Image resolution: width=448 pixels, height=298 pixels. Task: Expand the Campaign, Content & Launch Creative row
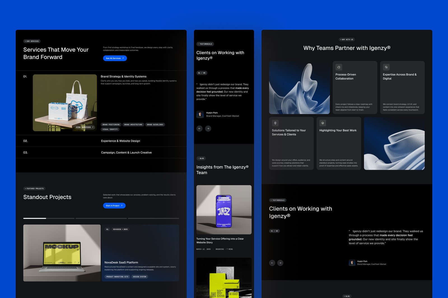[x=127, y=152]
